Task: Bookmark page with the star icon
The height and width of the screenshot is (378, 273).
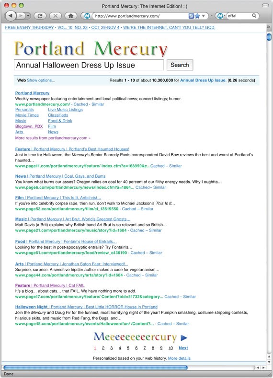Action: click(197, 16)
